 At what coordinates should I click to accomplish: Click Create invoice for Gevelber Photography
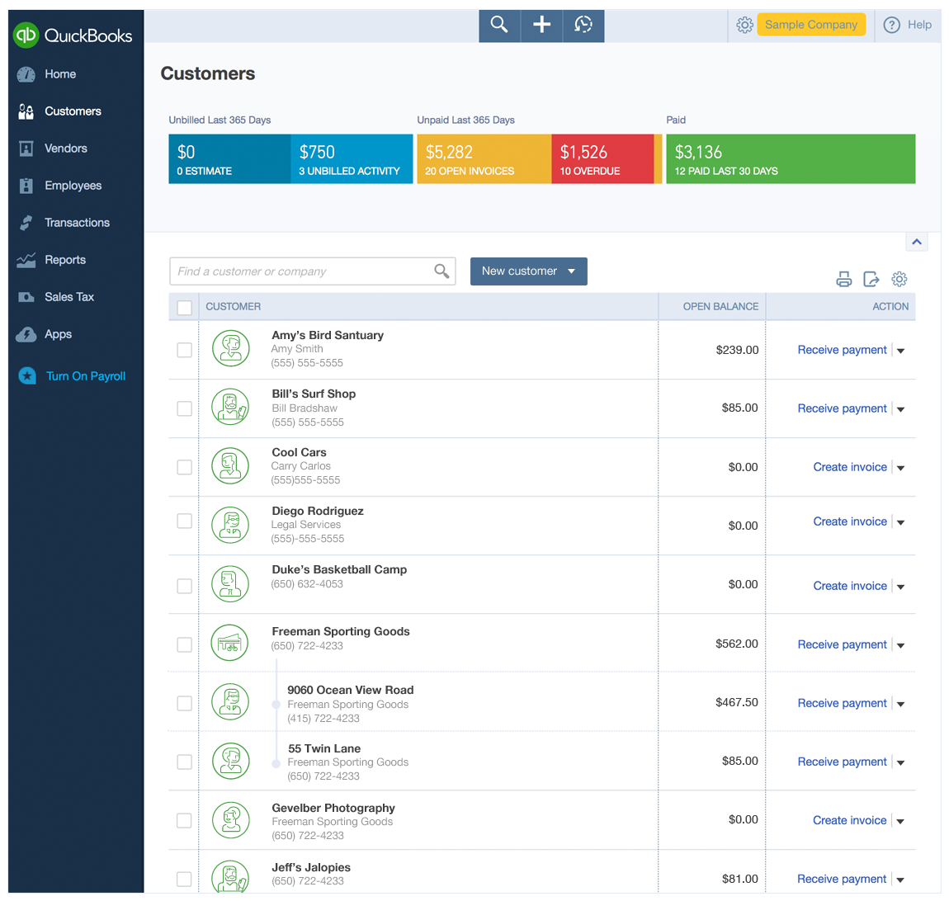[850, 820]
